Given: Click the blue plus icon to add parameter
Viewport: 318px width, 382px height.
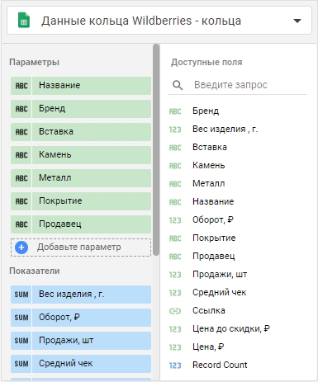Looking at the screenshot, I should [21, 248].
